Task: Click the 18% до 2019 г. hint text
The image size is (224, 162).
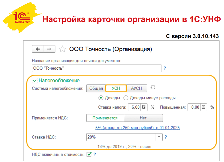Action: (124, 147)
